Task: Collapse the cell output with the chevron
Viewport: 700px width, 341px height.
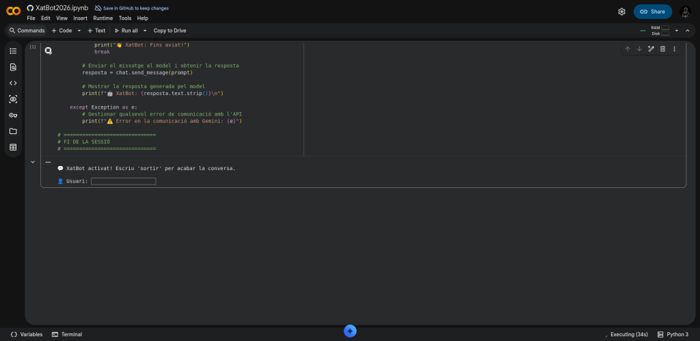Action: (32, 162)
